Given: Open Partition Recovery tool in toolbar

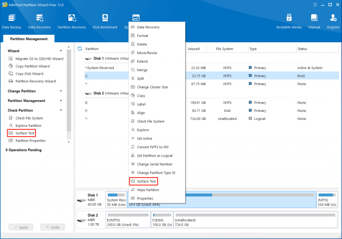Looking at the screenshot, I should [72, 21].
